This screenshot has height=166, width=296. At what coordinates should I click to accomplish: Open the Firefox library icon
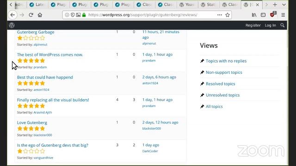(x=254, y=15)
